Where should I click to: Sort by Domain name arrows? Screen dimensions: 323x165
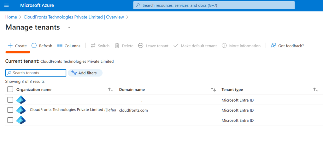click(x=213, y=90)
